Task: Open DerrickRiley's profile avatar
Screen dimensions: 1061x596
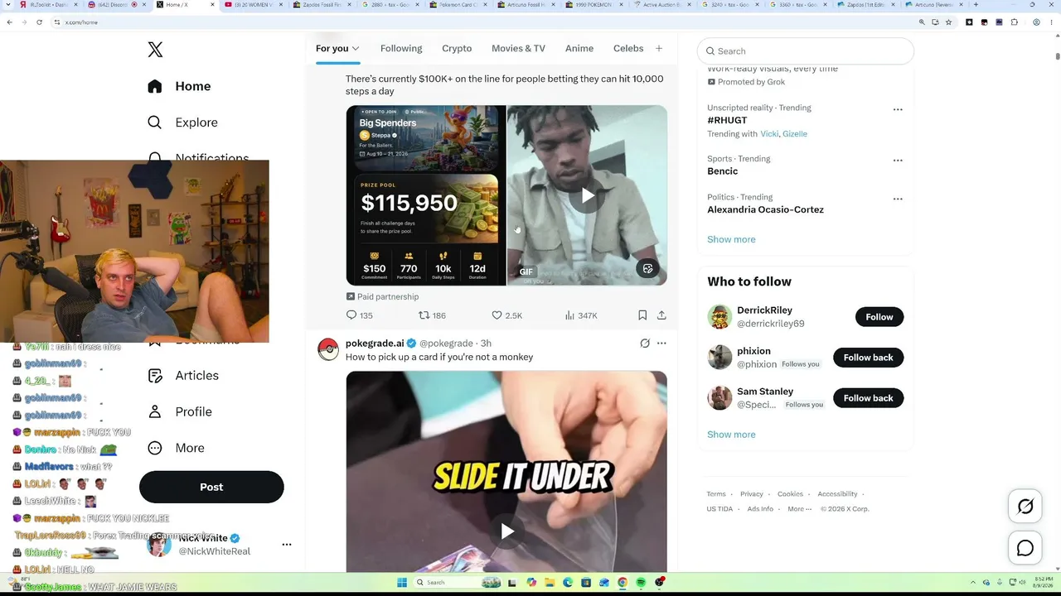Action: [x=719, y=317]
